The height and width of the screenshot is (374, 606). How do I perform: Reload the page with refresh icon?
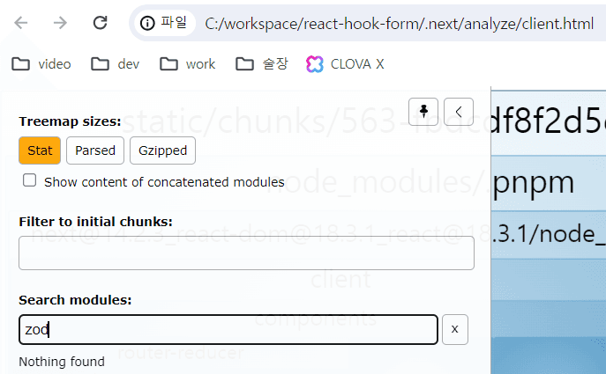point(101,23)
